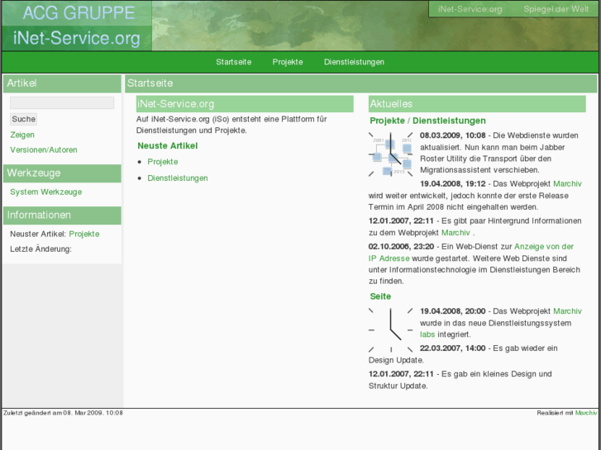
Task: Click the Aktuelles section header
Action: pyautogui.click(x=477, y=104)
